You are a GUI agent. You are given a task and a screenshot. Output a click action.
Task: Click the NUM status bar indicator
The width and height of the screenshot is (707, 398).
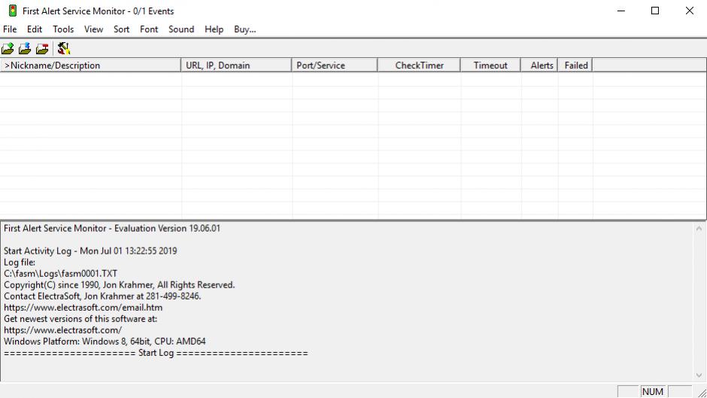coord(652,392)
